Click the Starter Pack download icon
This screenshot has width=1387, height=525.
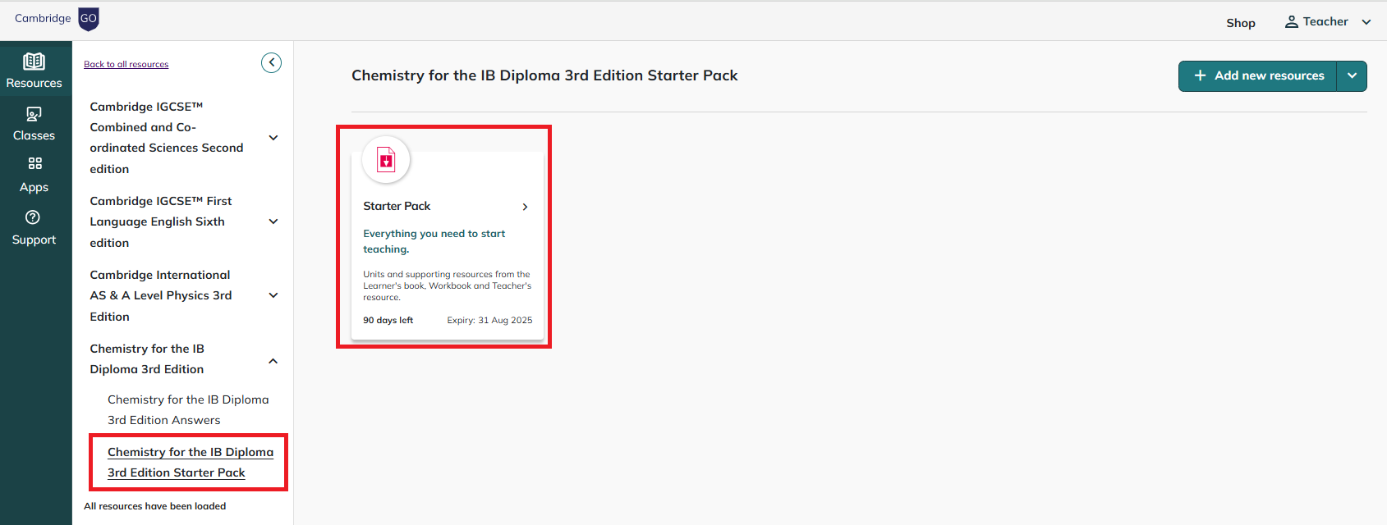[386, 159]
